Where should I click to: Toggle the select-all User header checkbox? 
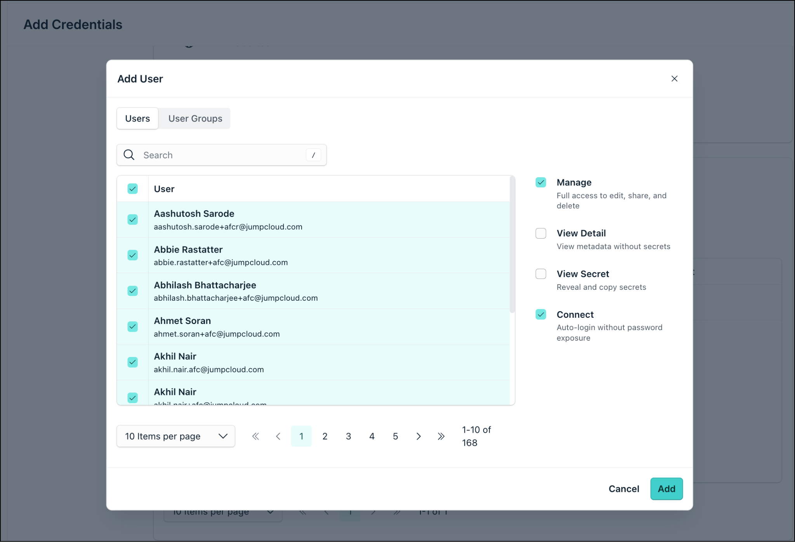coord(133,189)
